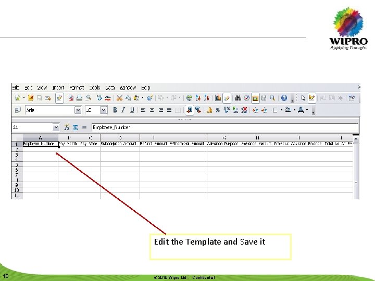Viewport: 375px width, 281px height.
Task: Click the Delete Decimal Place icon
Action: coord(244,110)
